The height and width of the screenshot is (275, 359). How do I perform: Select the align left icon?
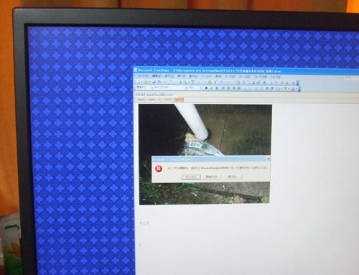point(223,88)
